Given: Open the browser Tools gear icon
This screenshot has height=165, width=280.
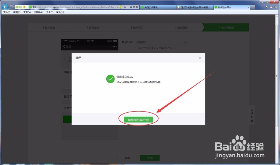Looking at the screenshot, I should pyautogui.click(x=276, y=7).
